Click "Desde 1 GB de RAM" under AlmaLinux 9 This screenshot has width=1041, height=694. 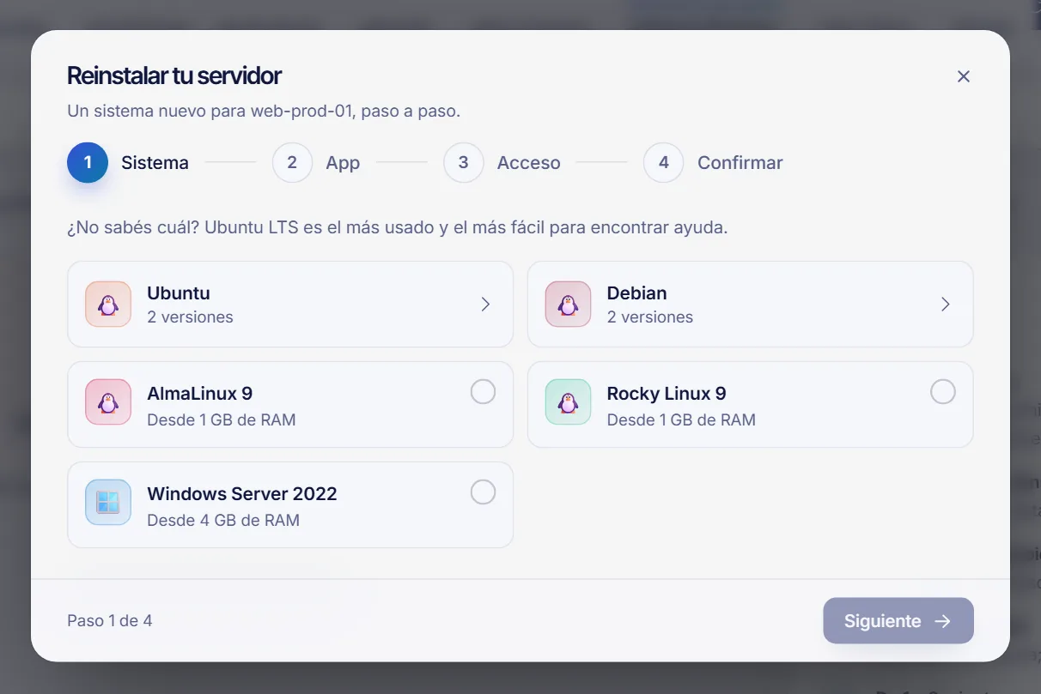(x=222, y=420)
